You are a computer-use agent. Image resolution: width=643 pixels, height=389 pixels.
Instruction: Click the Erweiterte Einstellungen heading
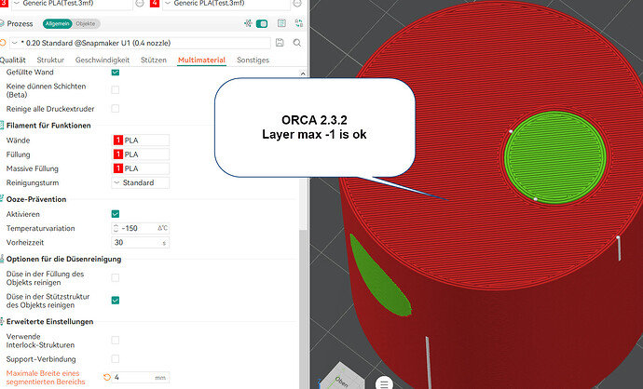(49, 321)
